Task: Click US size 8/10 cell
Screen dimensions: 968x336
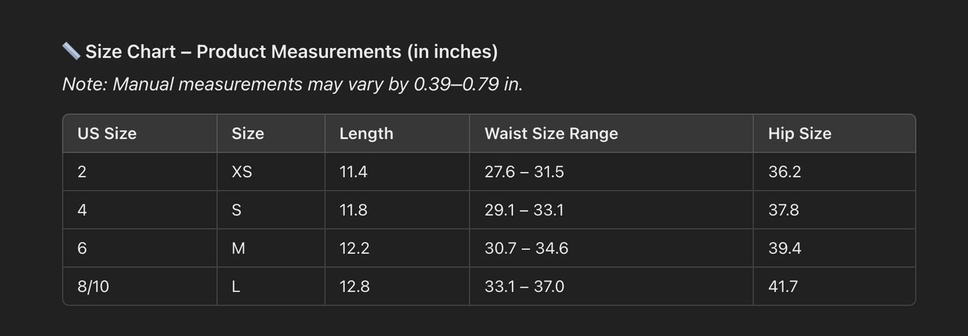Action: point(93,286)
